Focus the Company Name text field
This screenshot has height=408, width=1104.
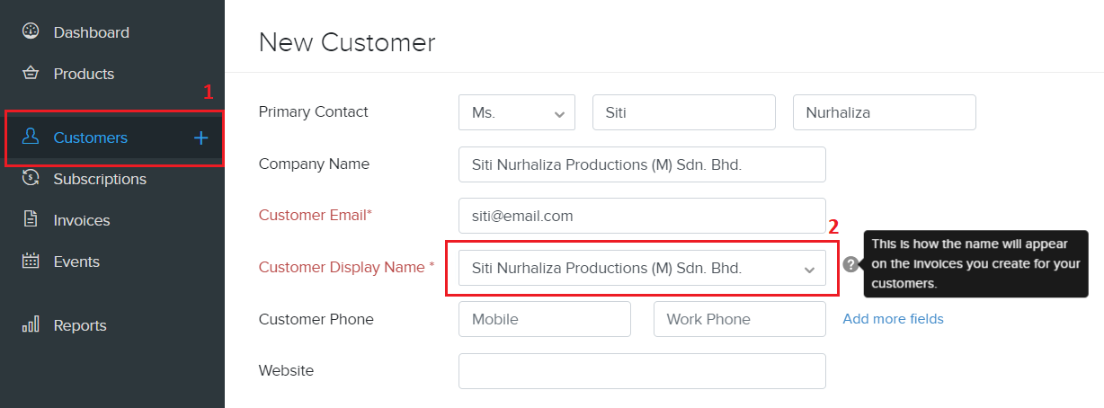(641, 164)
